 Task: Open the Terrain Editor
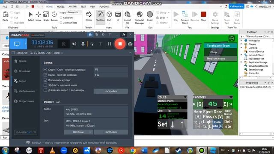tap(89, 16)
